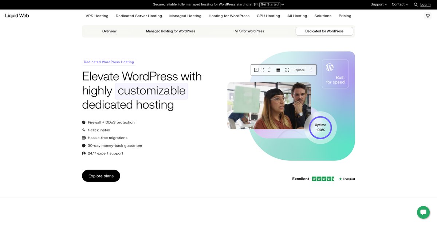Click the icon beside Hassle-free migrations
Image resolution: width=437 pixels, height=226 pixels.
point(84,138)
